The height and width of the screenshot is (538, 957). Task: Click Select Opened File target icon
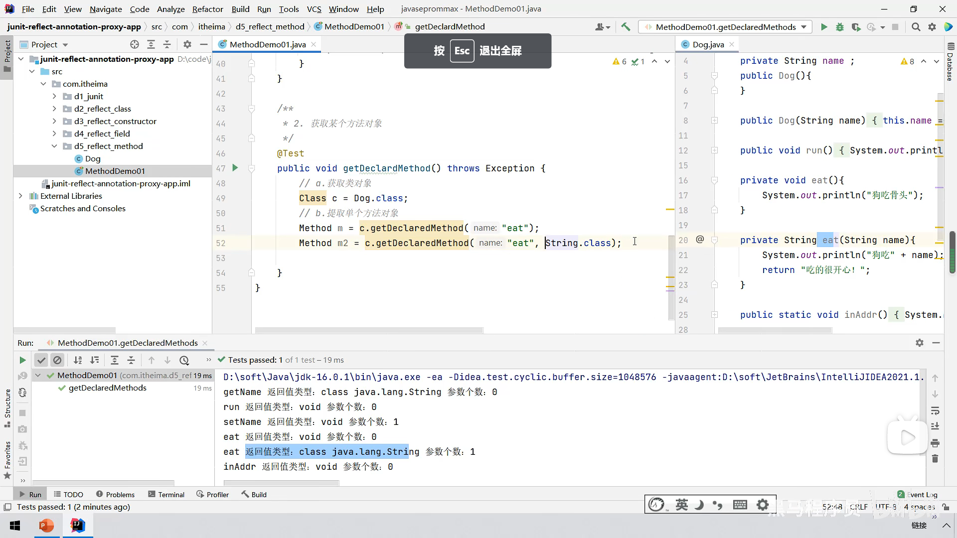pos(134,44)
